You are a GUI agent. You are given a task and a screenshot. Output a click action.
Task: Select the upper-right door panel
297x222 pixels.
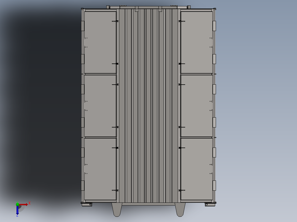(197, 42)
